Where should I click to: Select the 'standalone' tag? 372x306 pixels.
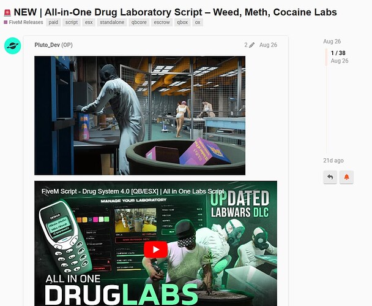(x=112, y=22)
